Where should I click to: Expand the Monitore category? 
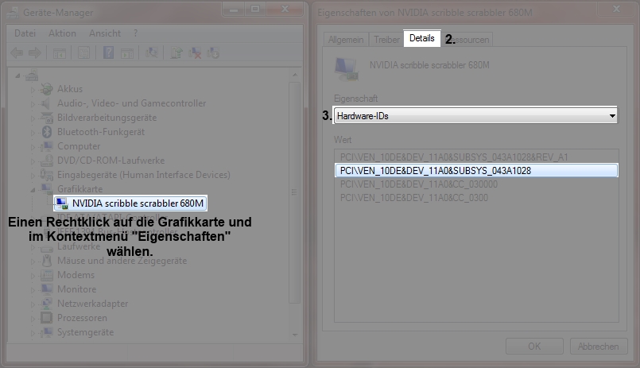point(33,289)
